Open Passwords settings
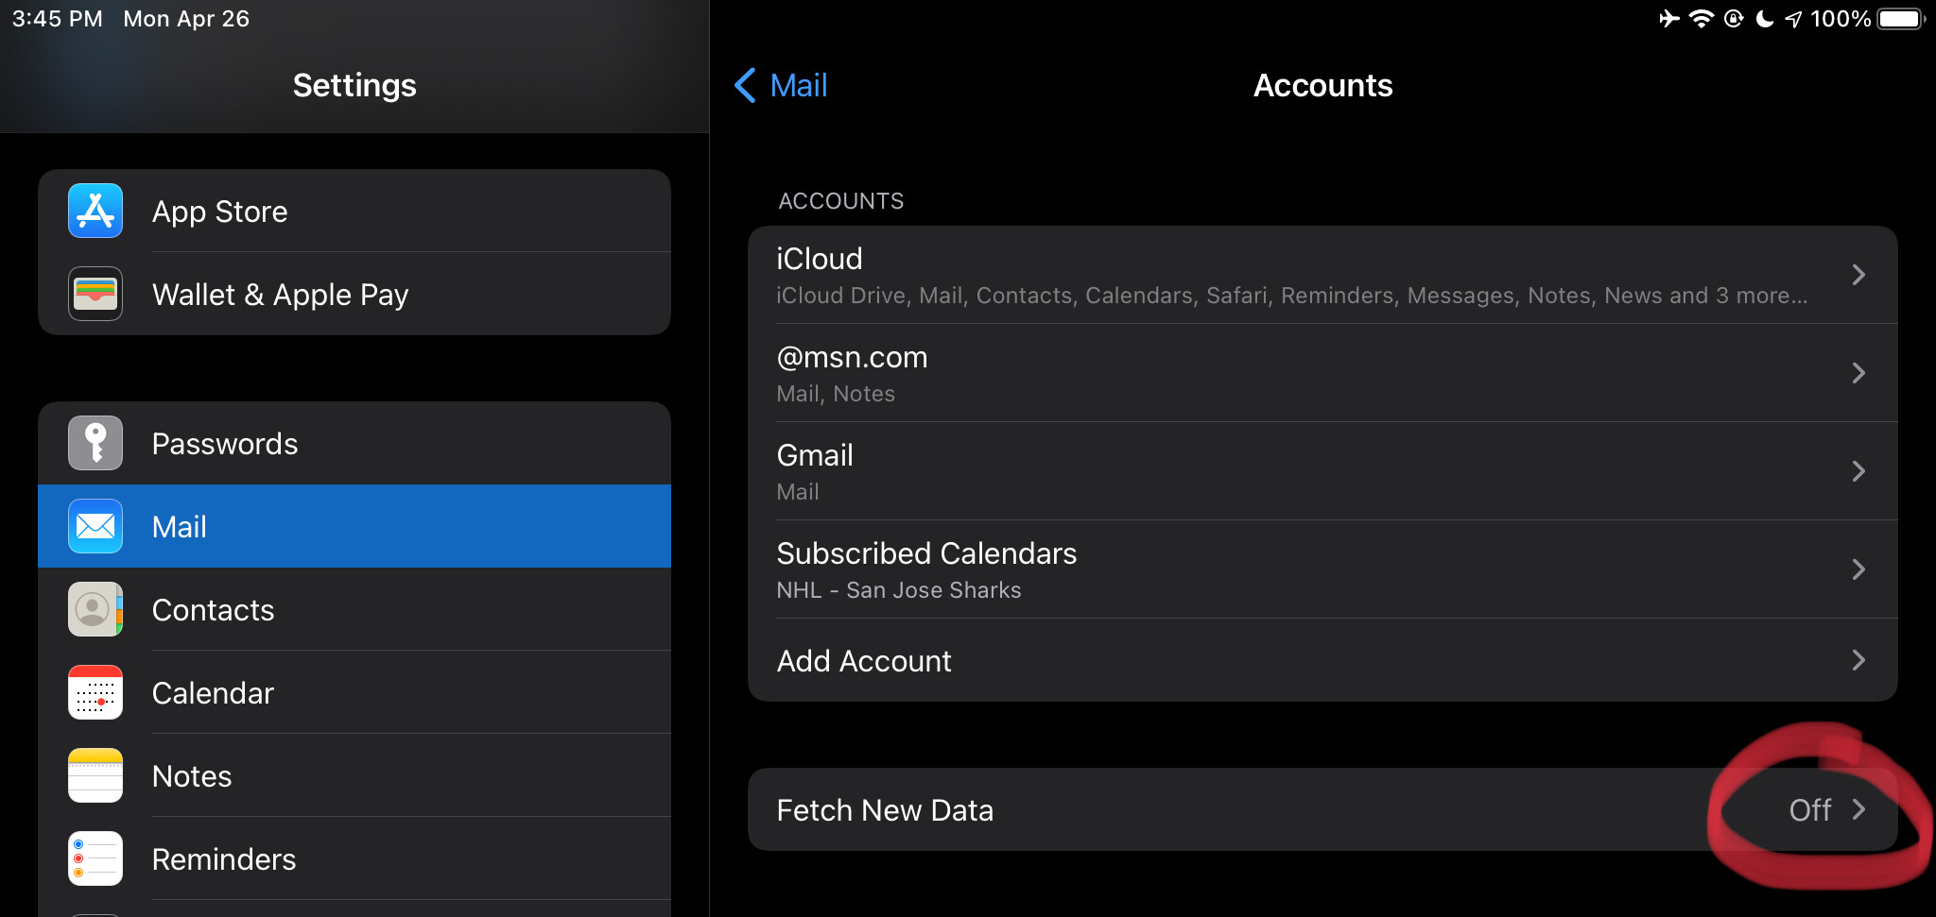Viewport: 1936px width, 917px height. [354, 443]
